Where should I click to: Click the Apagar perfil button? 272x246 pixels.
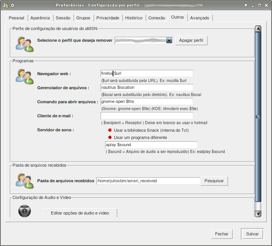191,41
